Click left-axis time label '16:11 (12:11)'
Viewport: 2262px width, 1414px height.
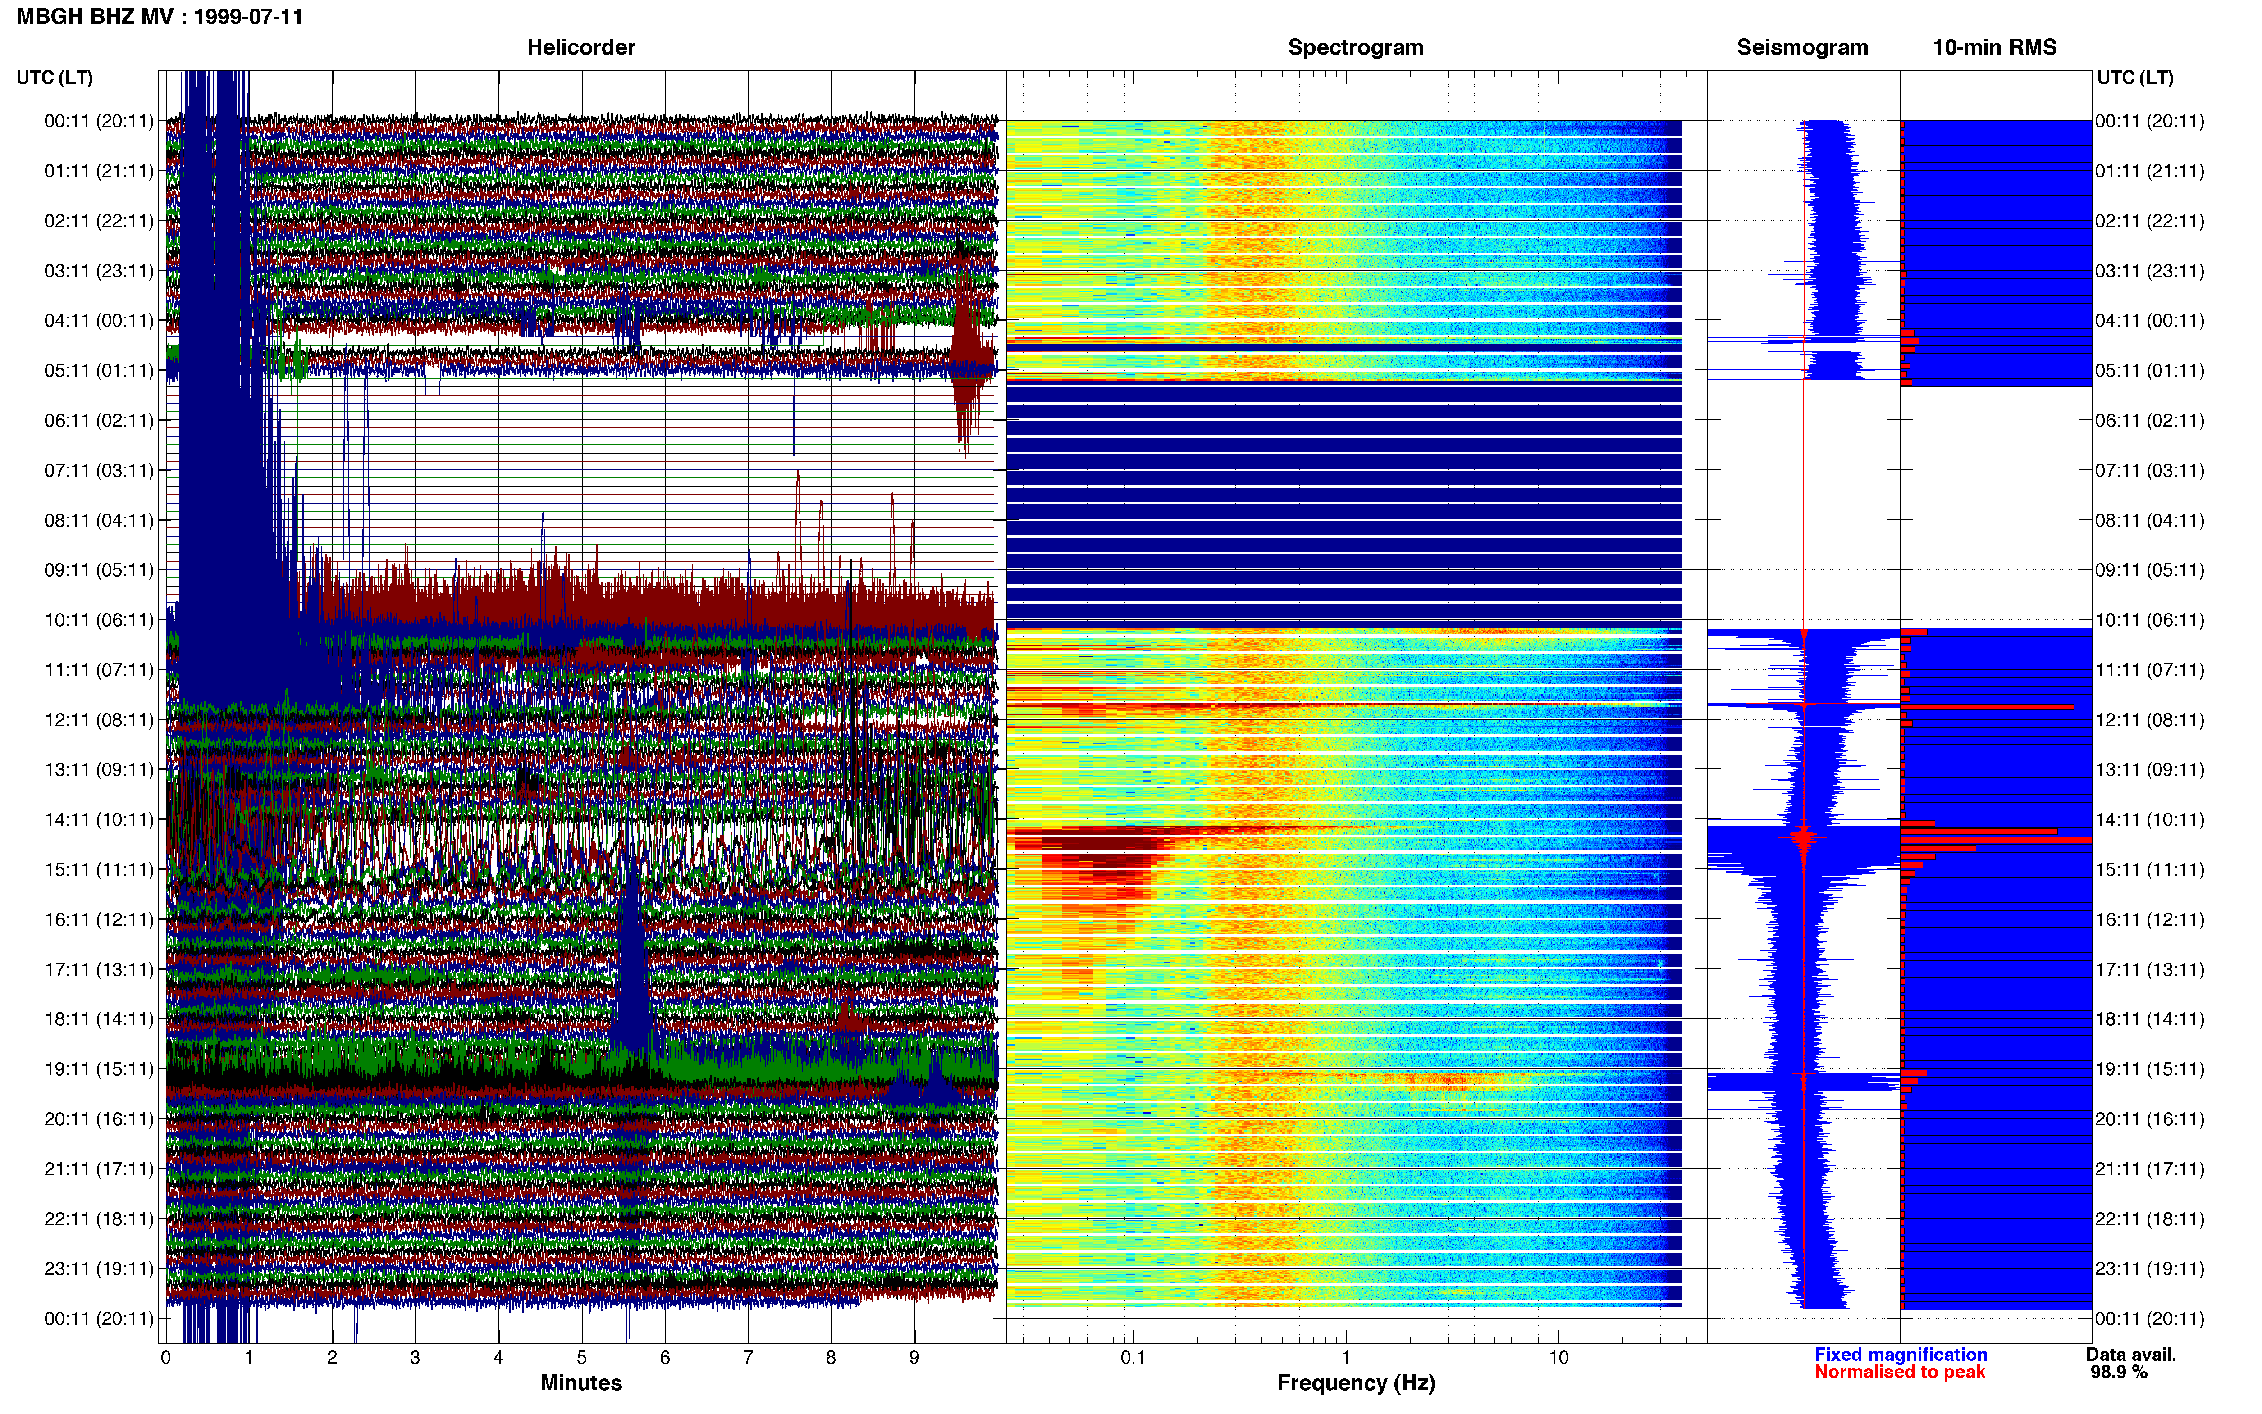(x=99, y=919)
